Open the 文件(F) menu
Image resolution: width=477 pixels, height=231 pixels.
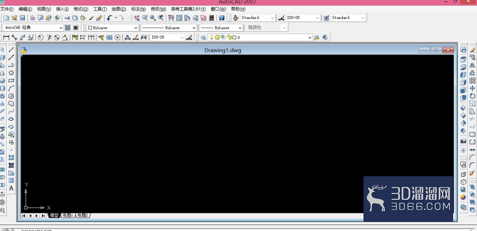click(x=7, y=9)
